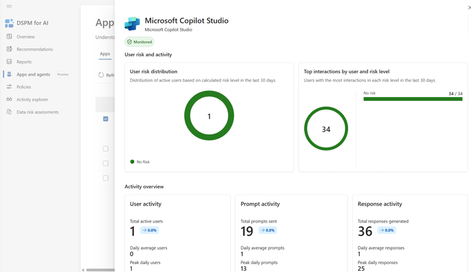The image size is (471, 272).
Task: Click the User risk distribution donut chart
Action: (209, 116)
